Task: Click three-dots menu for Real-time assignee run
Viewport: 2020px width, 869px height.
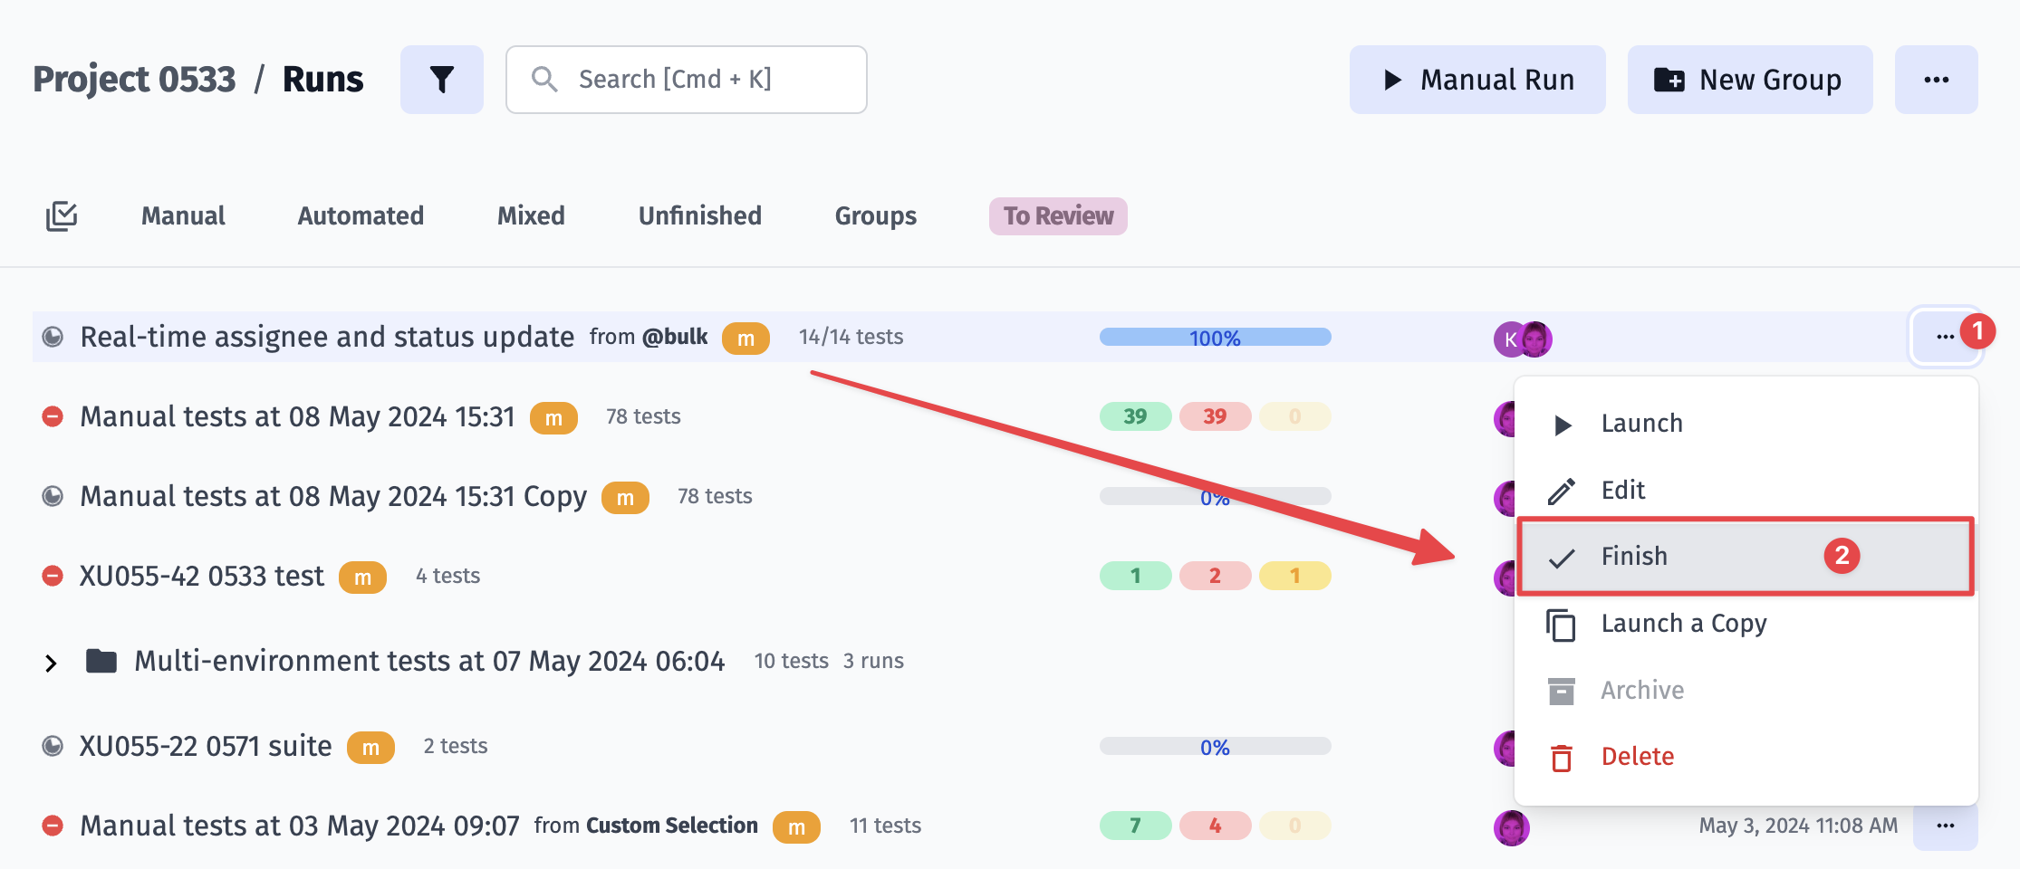Action: (1945, 337)
